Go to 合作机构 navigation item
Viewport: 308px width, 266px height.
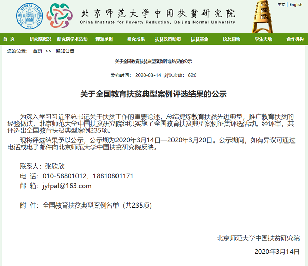click(295, 39)
